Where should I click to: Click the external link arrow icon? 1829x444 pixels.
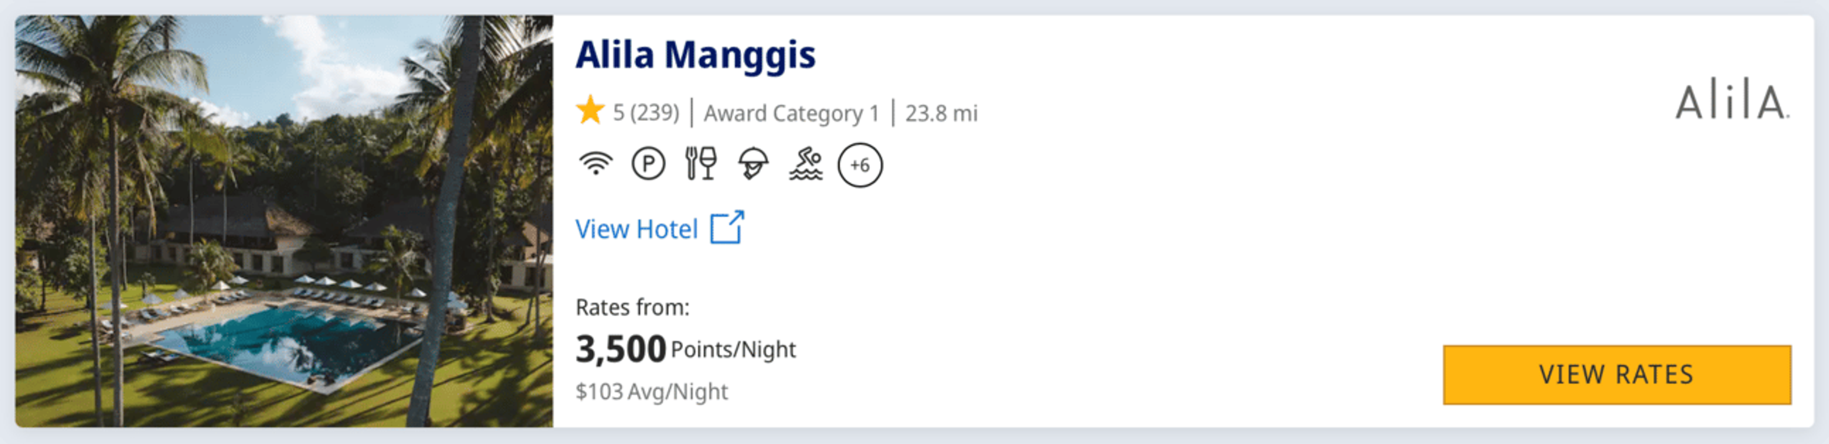pyautogui.click(x=727, y=227)
